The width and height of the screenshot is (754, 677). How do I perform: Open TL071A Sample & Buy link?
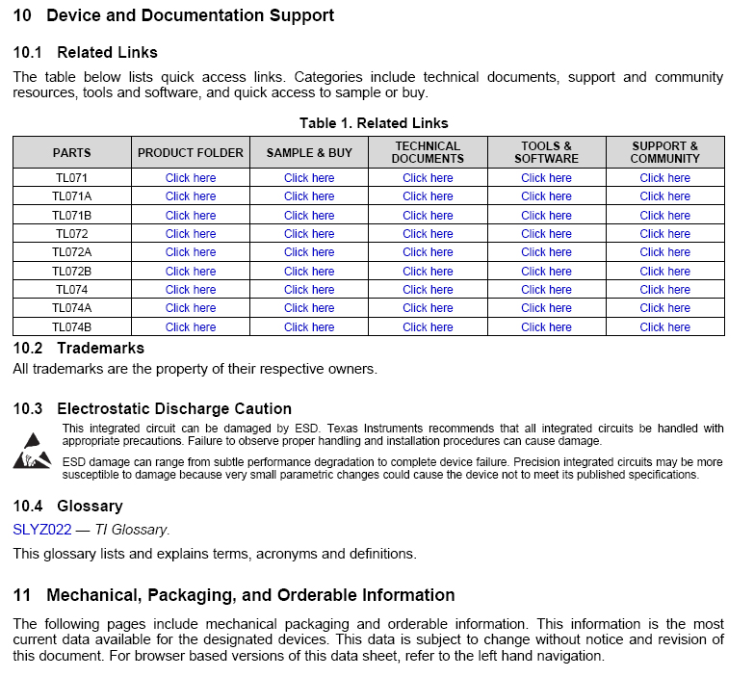(309, 196)
